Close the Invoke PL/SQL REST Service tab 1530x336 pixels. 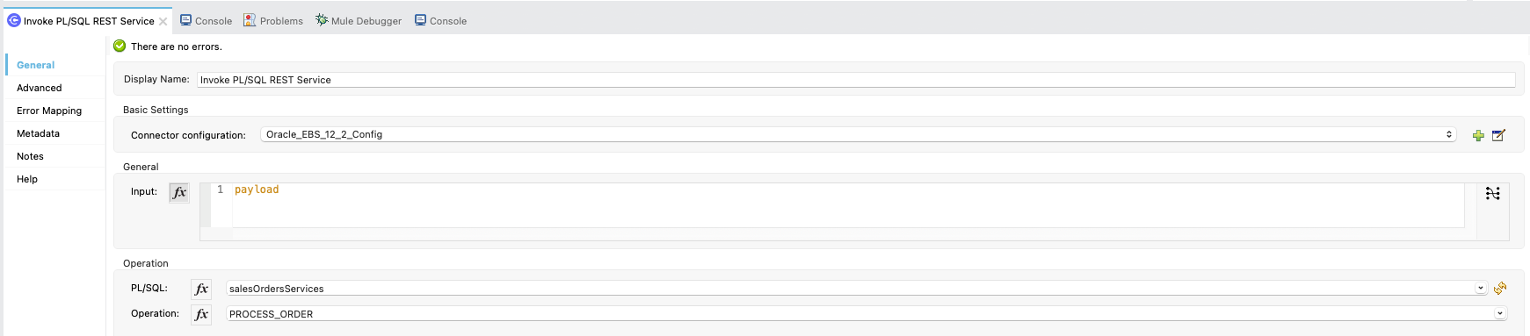click(x=163, y=21)
